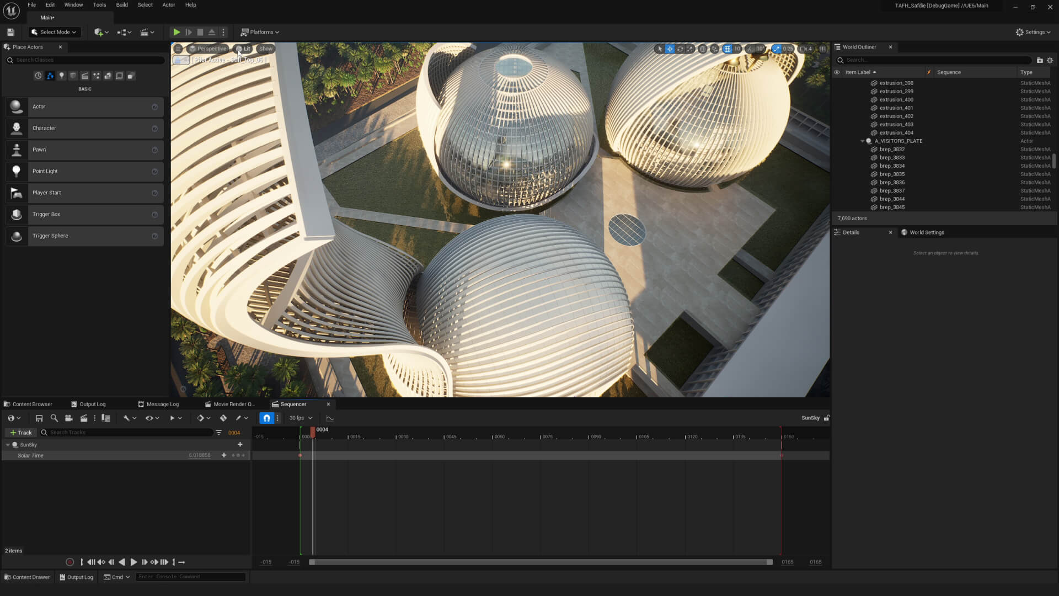
Task: Open the Sequencer camera creation tool
Action: 68,418
